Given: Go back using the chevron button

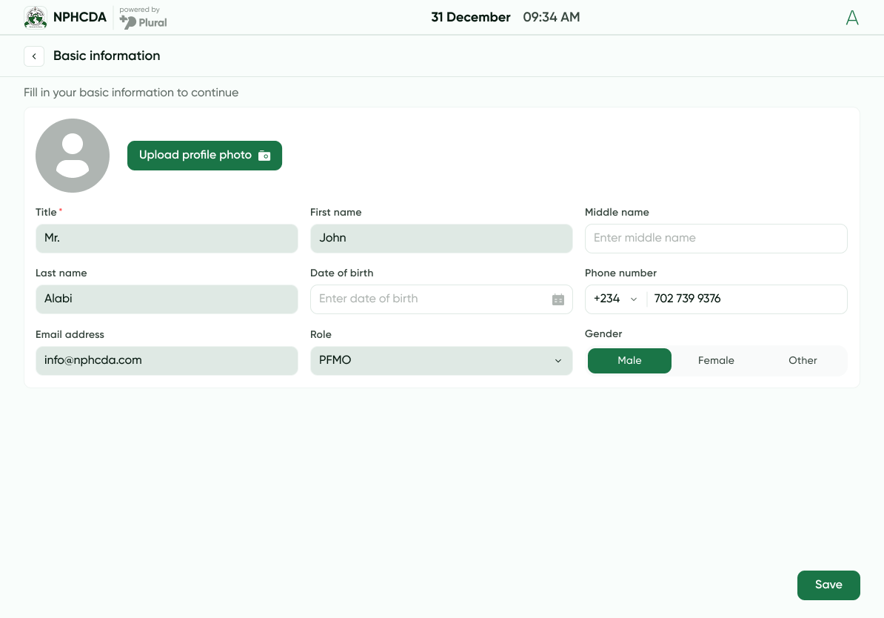Looking at the screenshot, I should click(x=34, y=56).
